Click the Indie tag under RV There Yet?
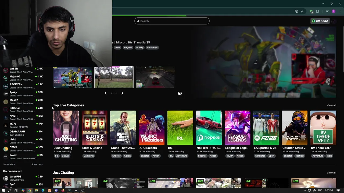This screenshot has width=344, height=193. (329, 156)
